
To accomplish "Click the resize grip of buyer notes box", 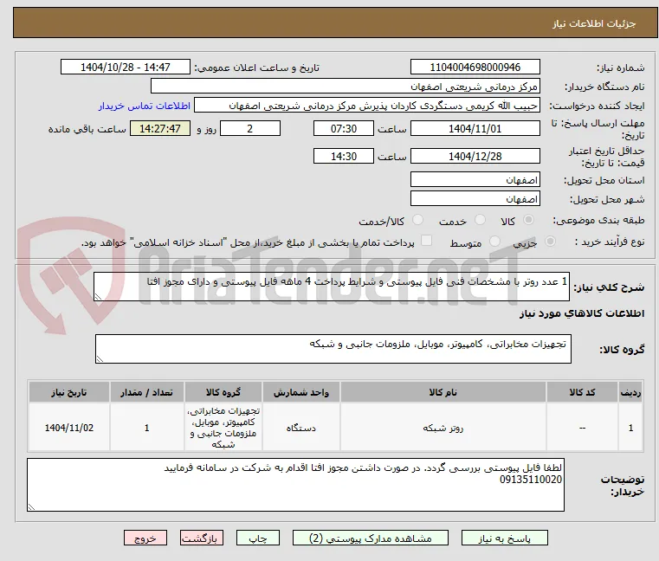I will click(31, 507).
